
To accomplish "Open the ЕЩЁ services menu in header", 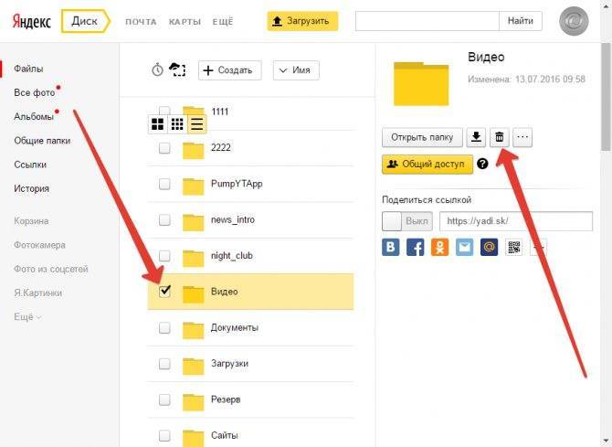I will tap(223, 22).
